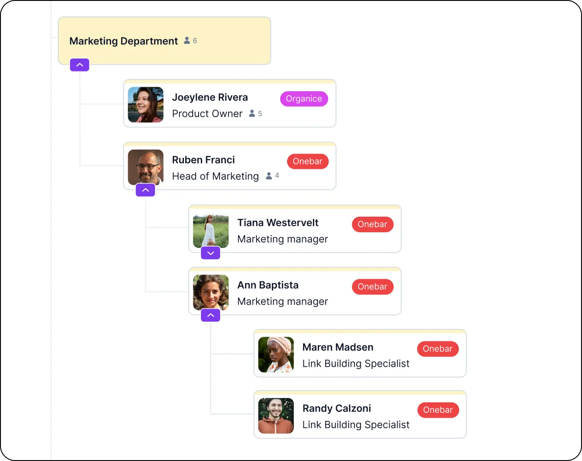Click the Marketing Department people count icon
This screenshot has height=461, width=582.
(187, 41)
